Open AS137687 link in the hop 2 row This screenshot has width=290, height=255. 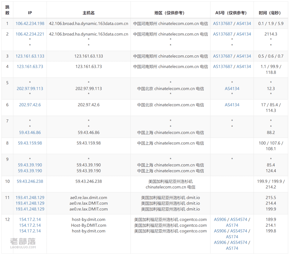tap(222, 34)
